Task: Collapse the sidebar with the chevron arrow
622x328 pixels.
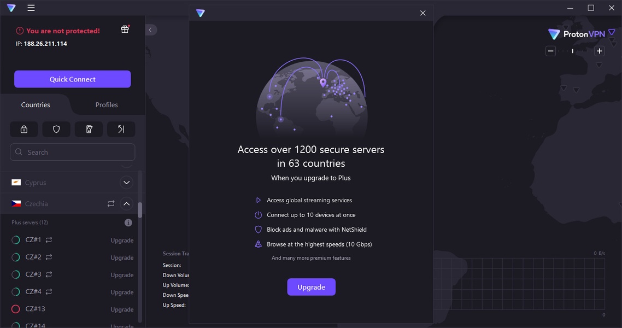Action: [151, 30]
